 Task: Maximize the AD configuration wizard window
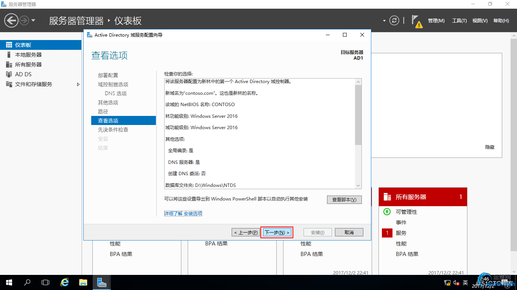tap(345, 35)
